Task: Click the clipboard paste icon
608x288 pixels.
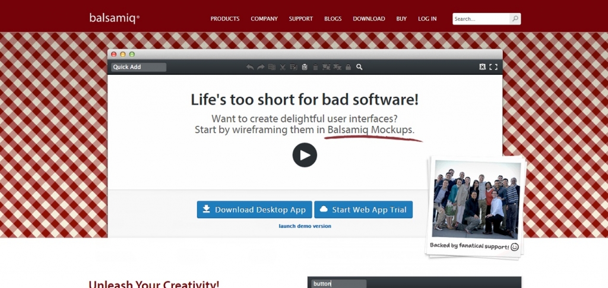Action: pyautogui.click(x=304, y=67)
